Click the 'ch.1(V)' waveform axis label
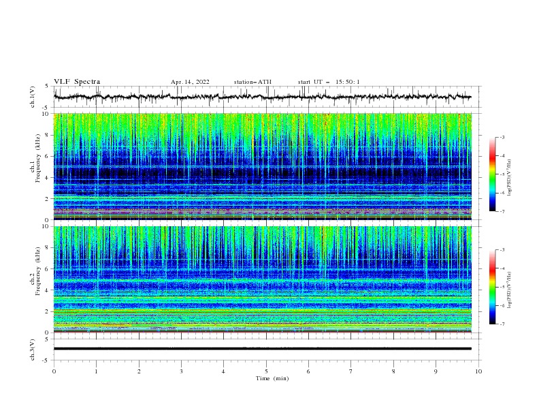 click(x=33, y=97)
